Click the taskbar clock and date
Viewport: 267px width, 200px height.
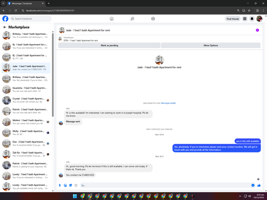click(259, 196)
